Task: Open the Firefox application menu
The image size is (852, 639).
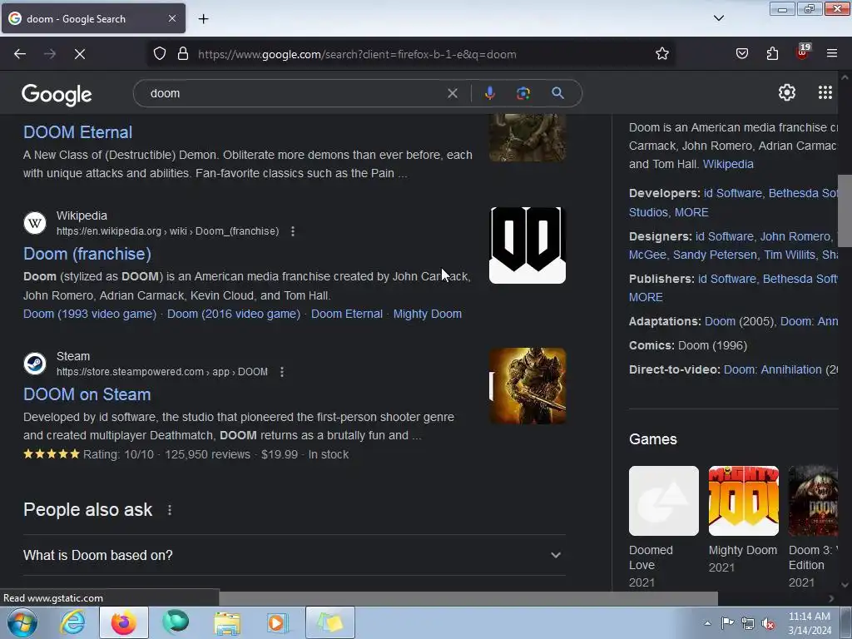Action: click(x=831, y=53)
